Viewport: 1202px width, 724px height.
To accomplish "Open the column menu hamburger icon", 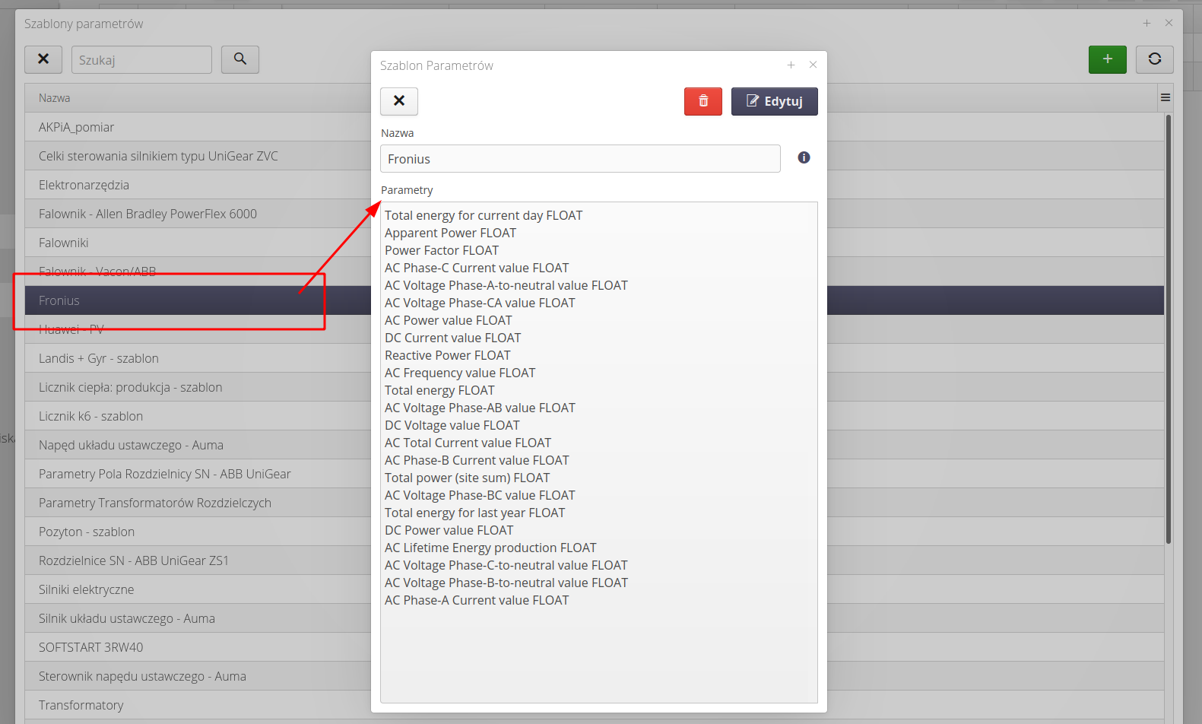I will (1165, 97).
